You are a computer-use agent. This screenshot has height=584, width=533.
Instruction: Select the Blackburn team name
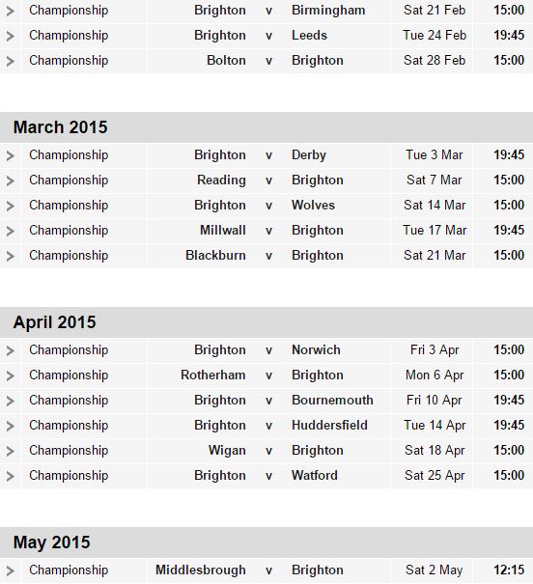tap(215, 256)
